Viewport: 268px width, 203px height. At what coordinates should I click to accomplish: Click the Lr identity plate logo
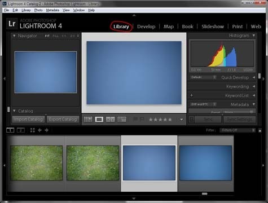12,24
